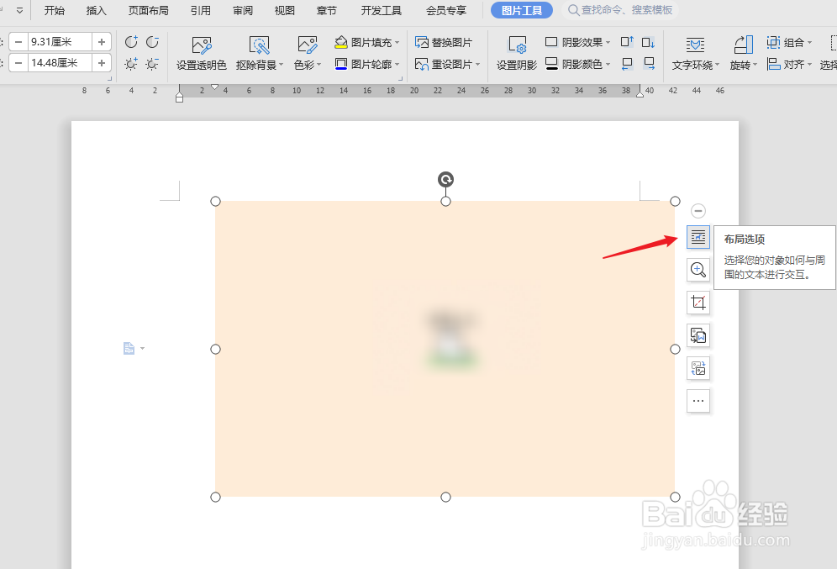Click the 14.48厘米 width input field

pos(60,63)
